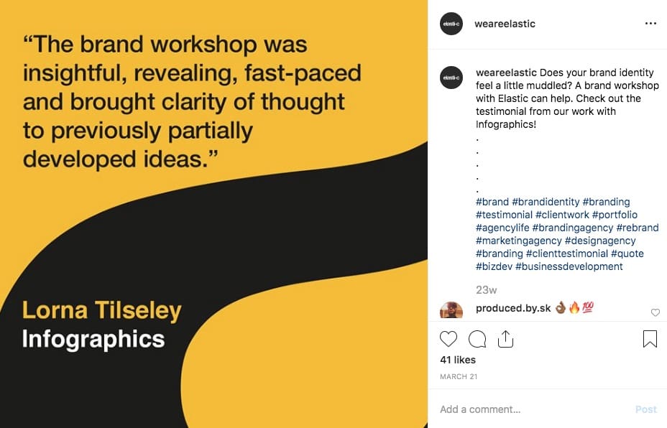
Task: Open the MARCH 21 post date link
Action: pyautogui.click(x=459, y=376)
